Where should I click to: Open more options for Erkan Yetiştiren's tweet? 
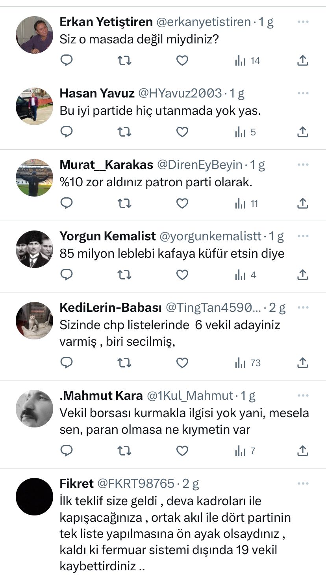303,22
